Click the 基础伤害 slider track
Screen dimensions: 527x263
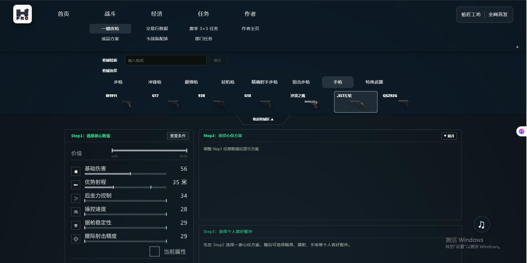pos(125,174)
